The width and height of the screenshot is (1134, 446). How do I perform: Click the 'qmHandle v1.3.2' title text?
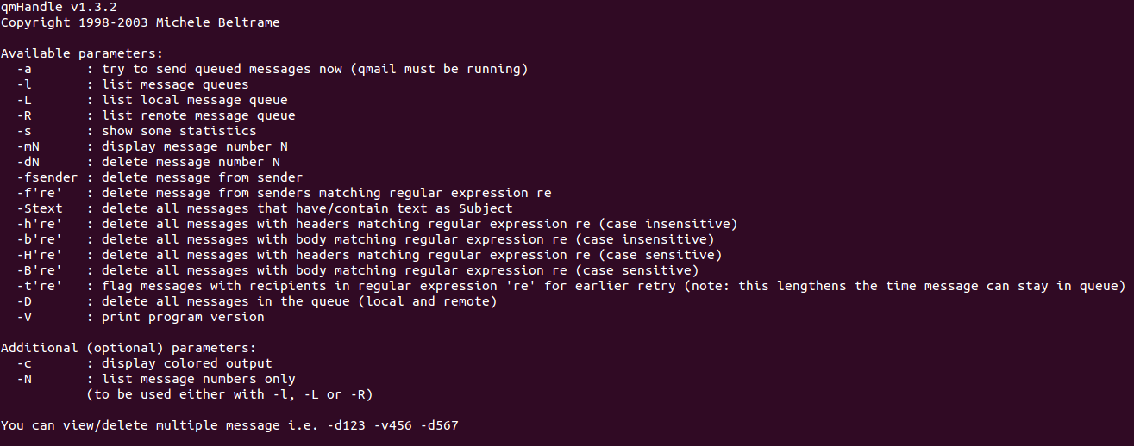[60, 7]
